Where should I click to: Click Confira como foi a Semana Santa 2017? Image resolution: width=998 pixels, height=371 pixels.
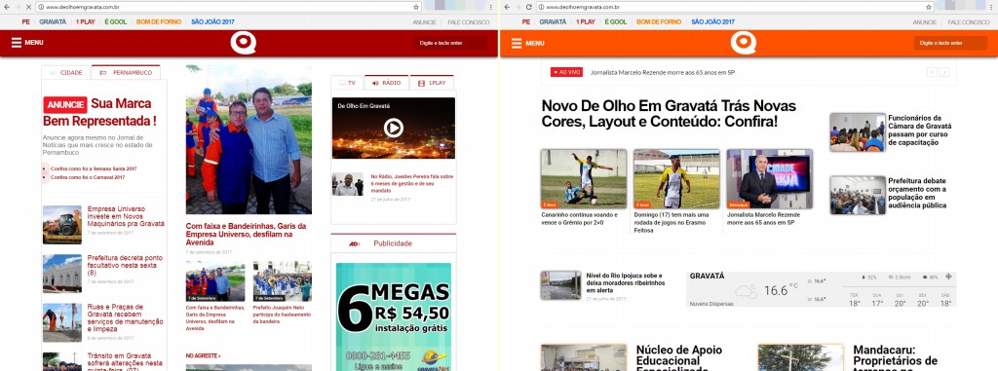[x=94, y=168]
